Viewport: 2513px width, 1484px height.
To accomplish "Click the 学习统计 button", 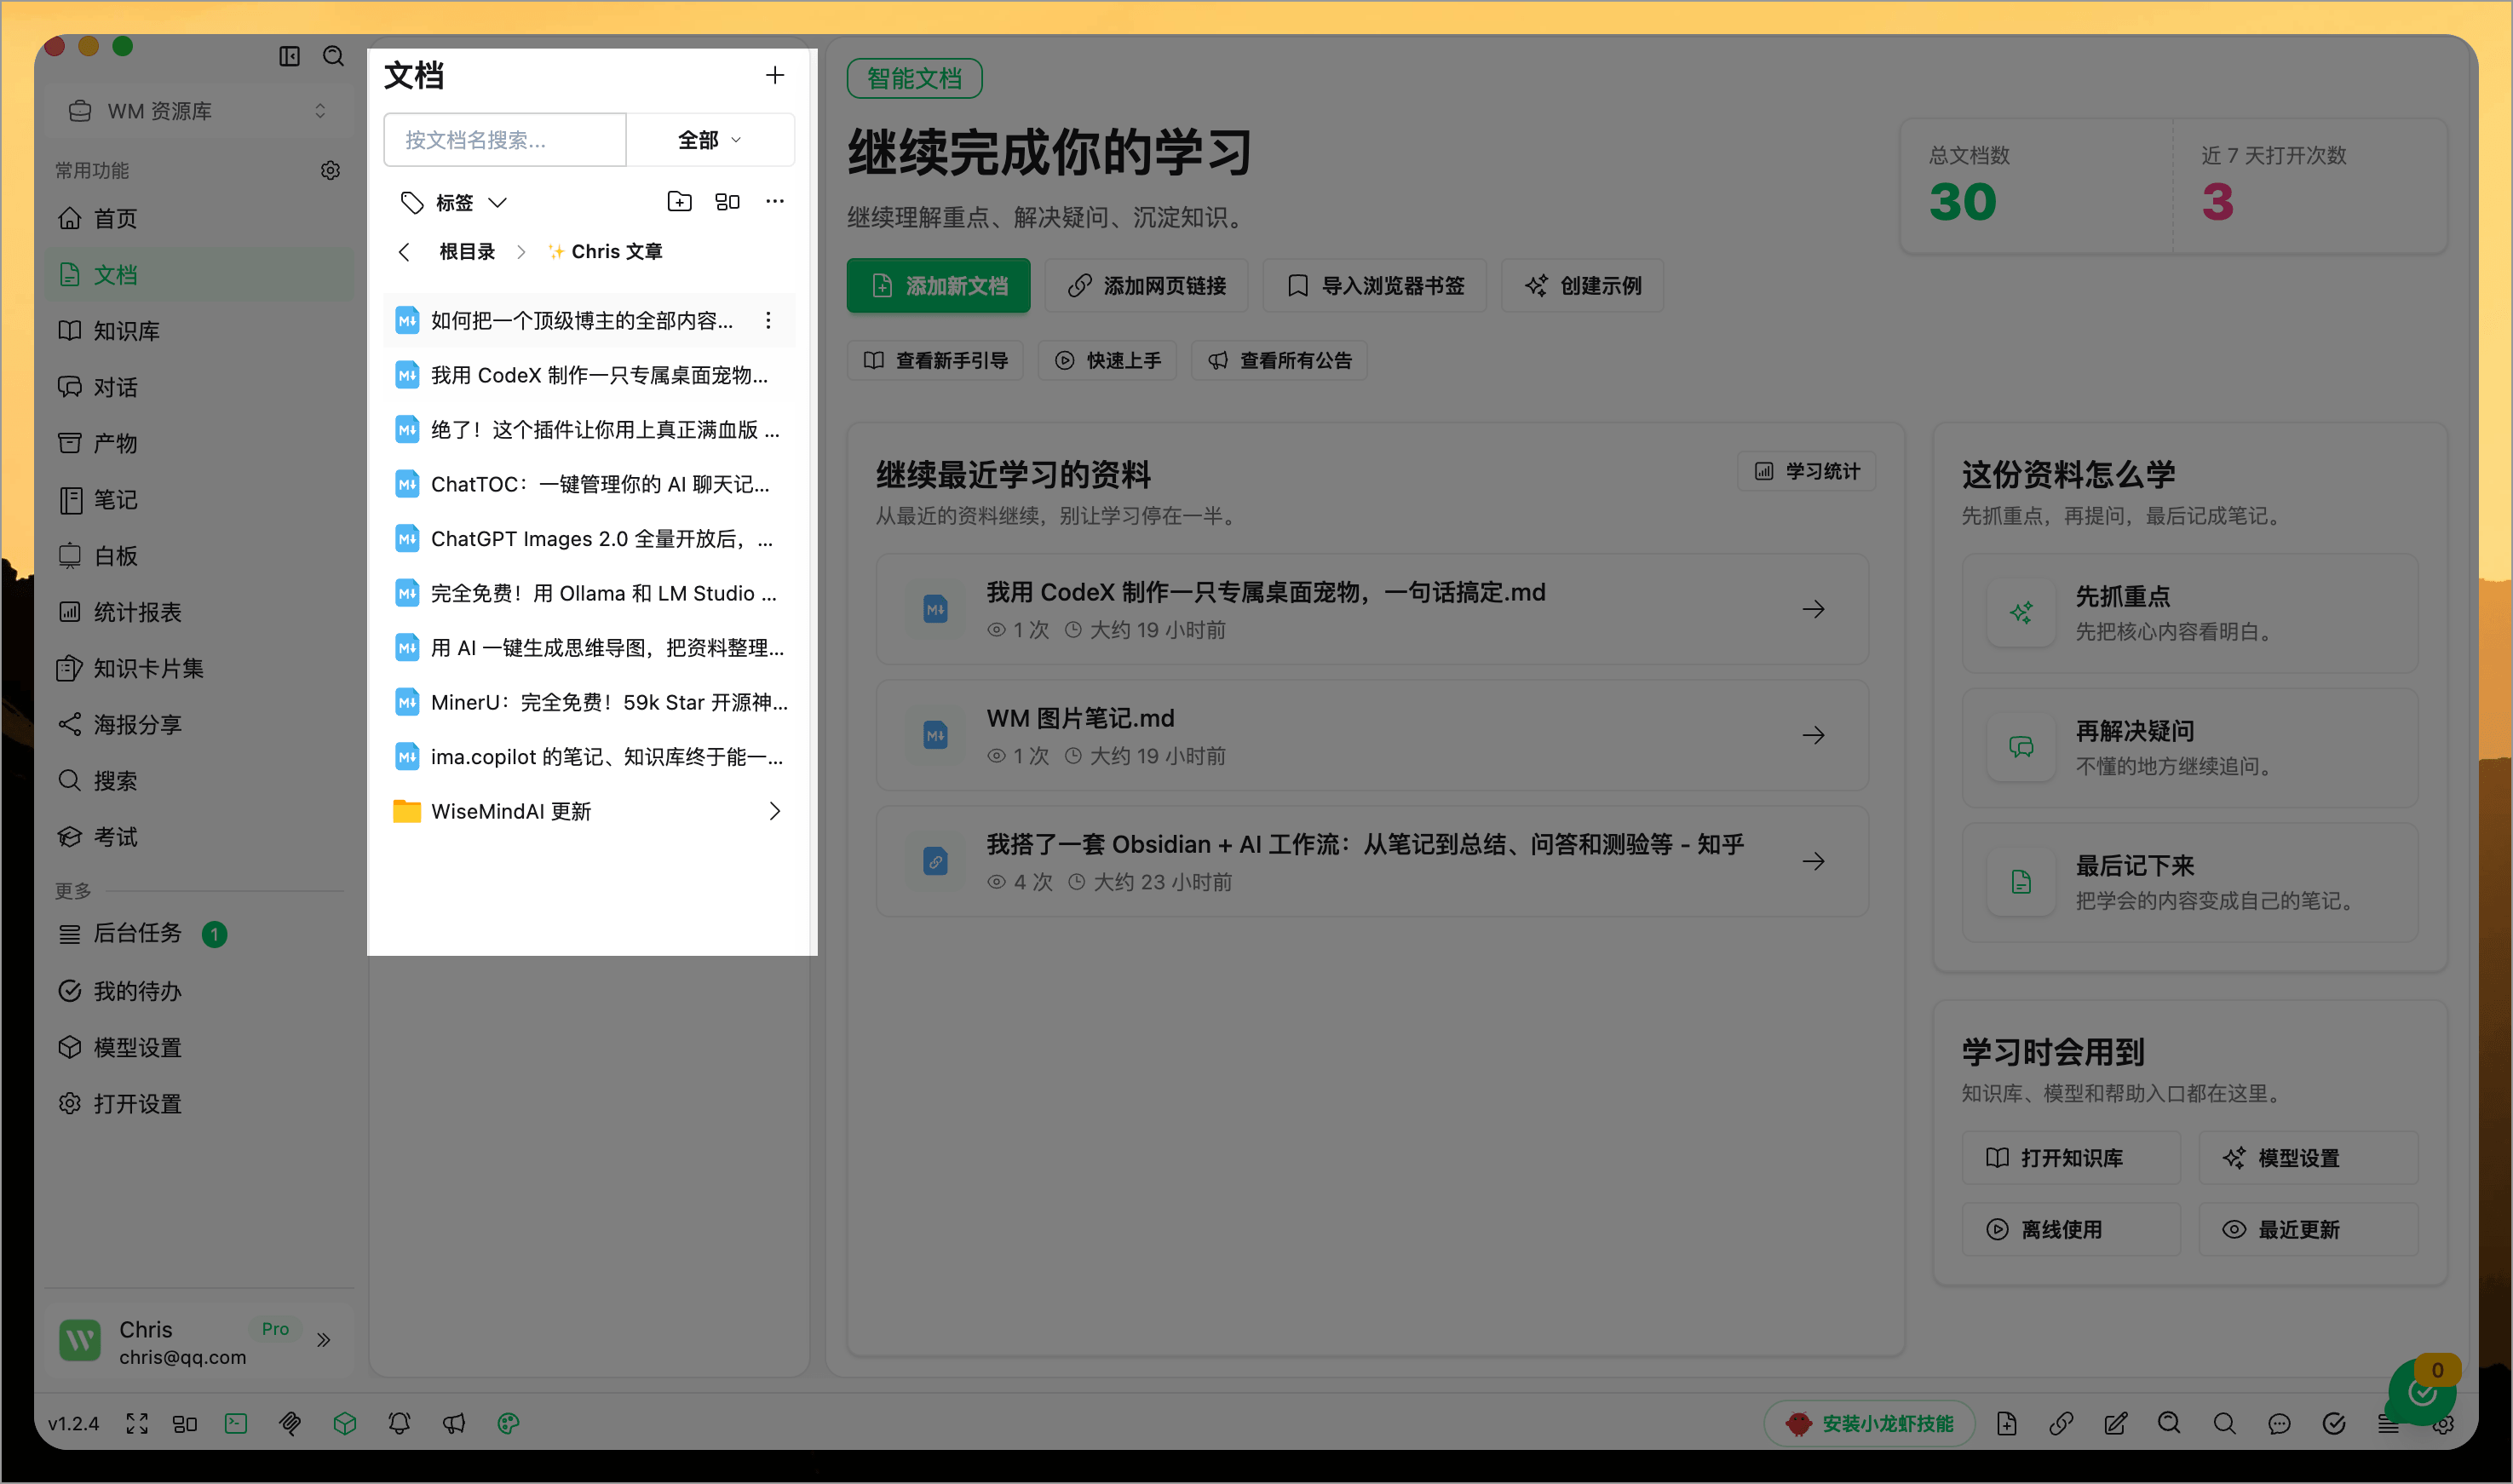I will pyautogui.click(x=1806, y=471).
